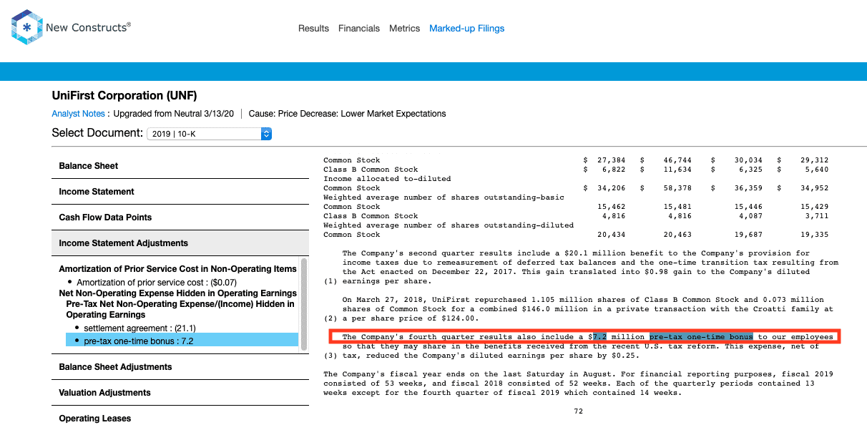The width and height of the screenshot is (867, 430).
Task: Click the 'Amortization of Prior Service Cost in Non-Operating Items' heading
Action: coord(177,269)
